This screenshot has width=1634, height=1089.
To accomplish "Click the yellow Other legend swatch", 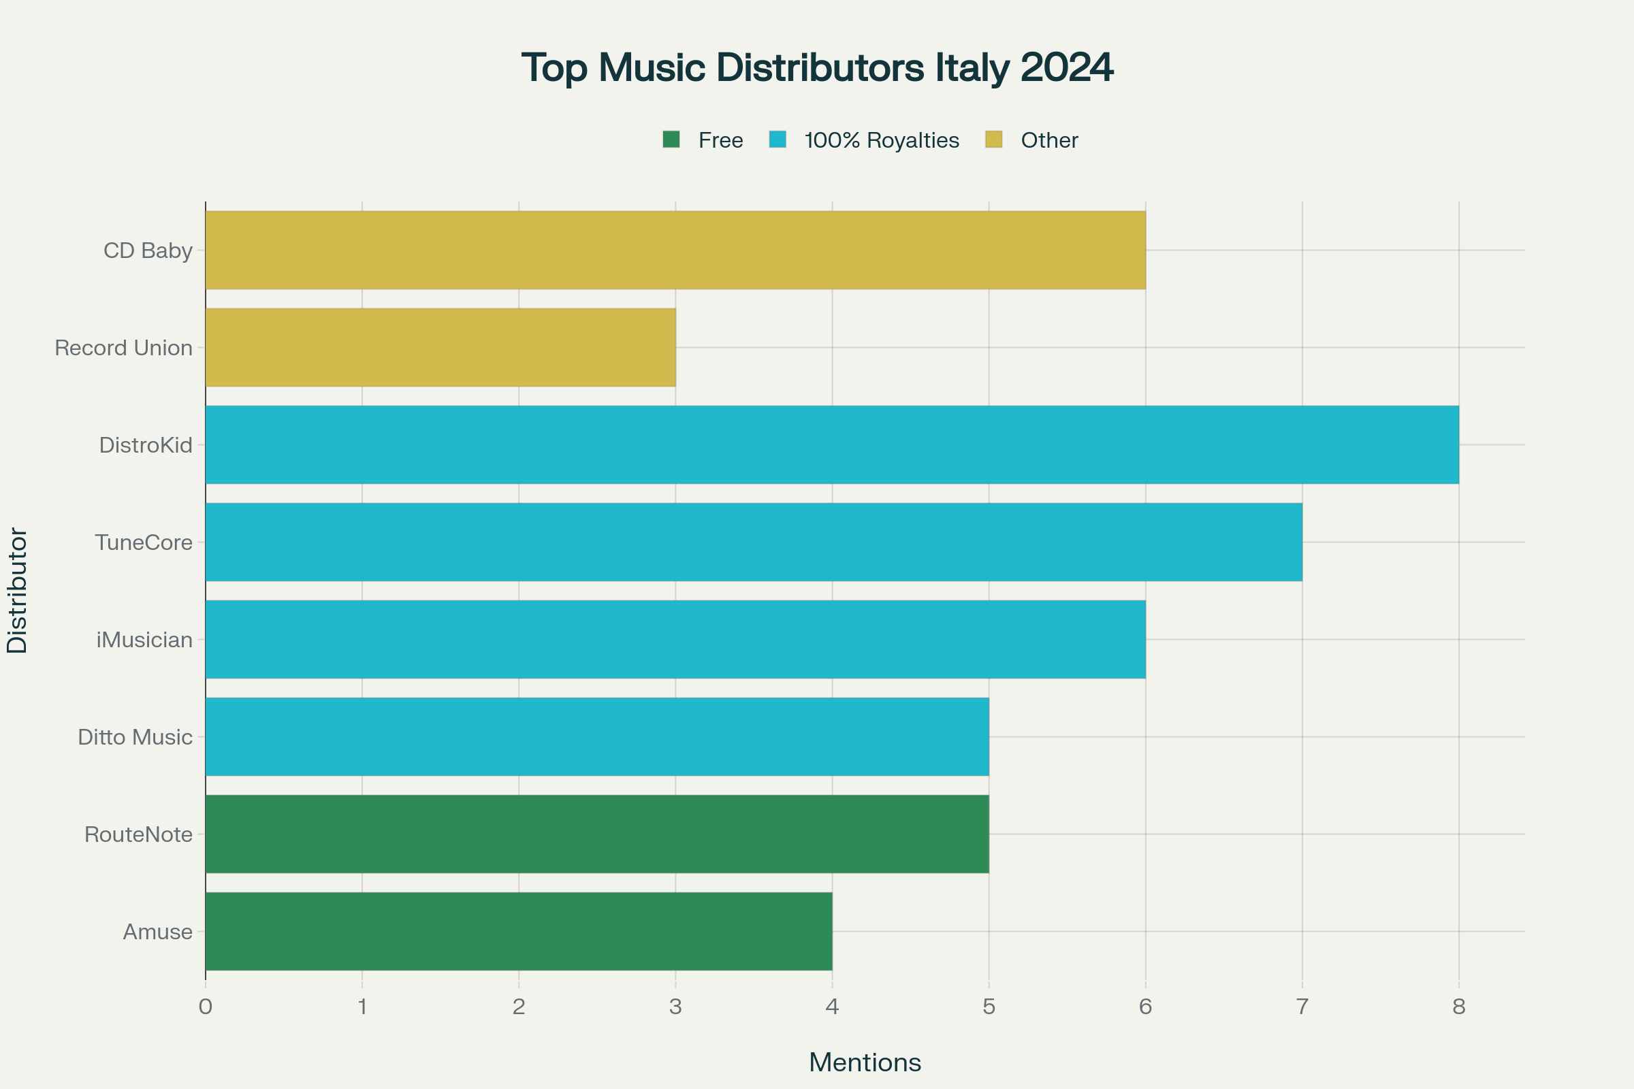I will (993, 140).
